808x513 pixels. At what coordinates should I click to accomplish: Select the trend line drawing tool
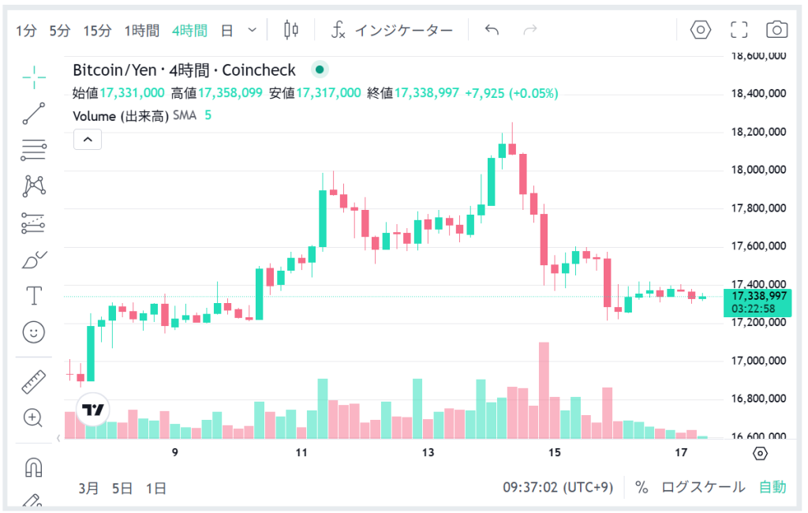pos(34,113)
